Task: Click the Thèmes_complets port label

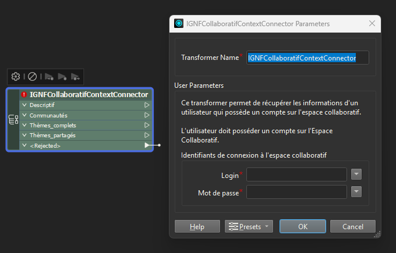Action: pyautogui.click(x=53, y=126)
